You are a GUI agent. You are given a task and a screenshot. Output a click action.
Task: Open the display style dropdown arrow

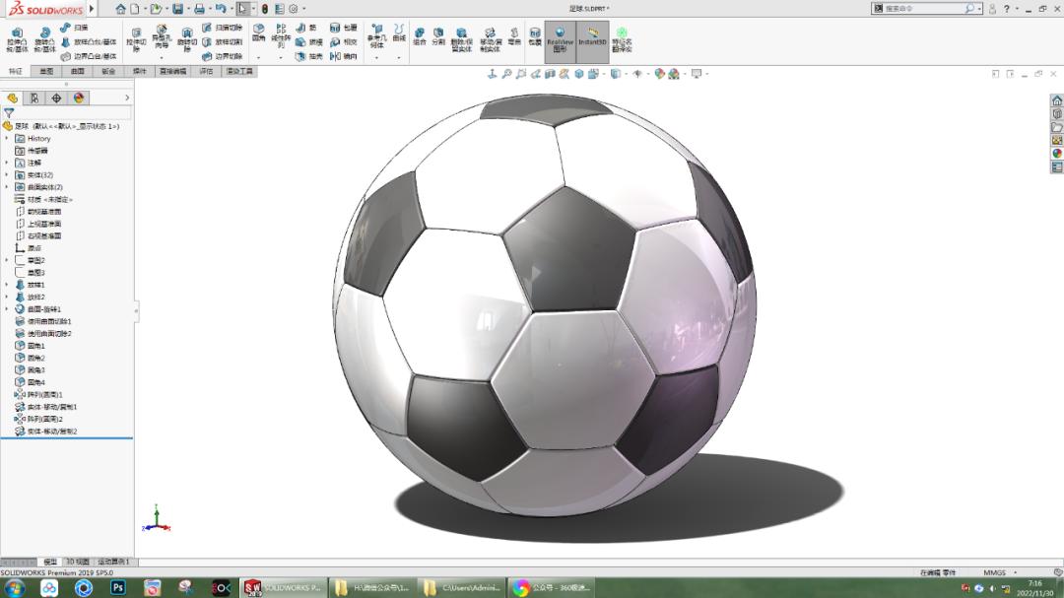point(626,73)
